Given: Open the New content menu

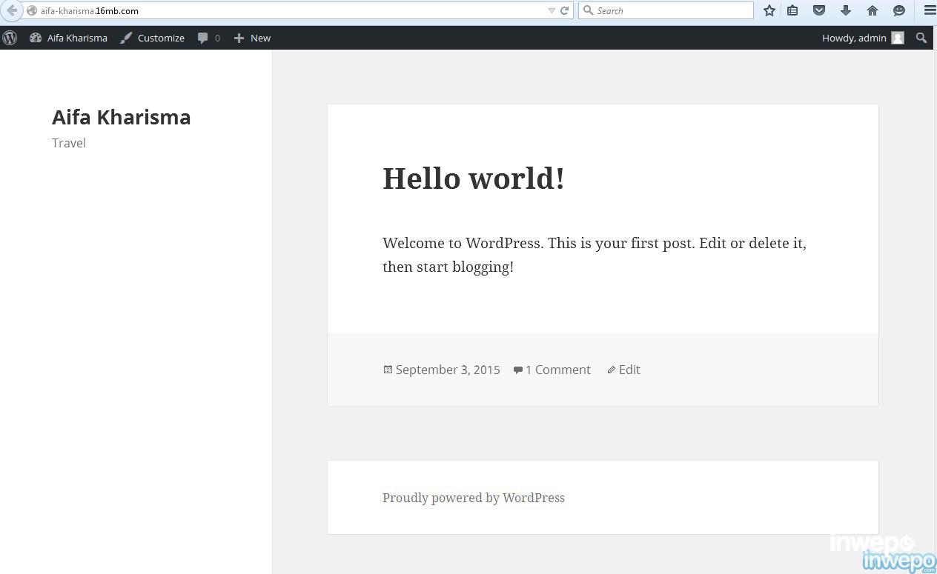Looking at the screenshot, I should (x=252, y=38).
